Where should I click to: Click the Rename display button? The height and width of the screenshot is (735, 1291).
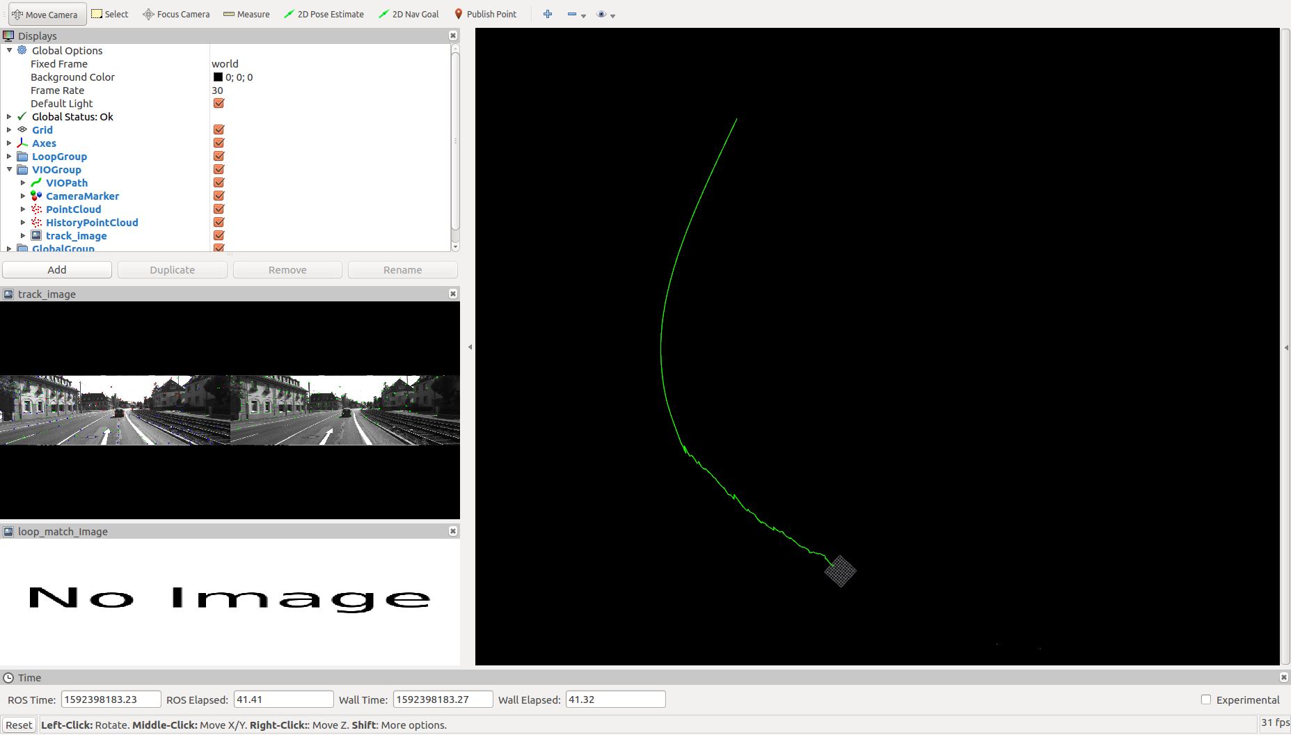point(403,270)
